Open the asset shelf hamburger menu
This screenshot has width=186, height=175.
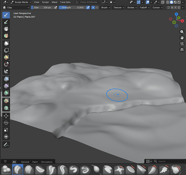[5, 161]
